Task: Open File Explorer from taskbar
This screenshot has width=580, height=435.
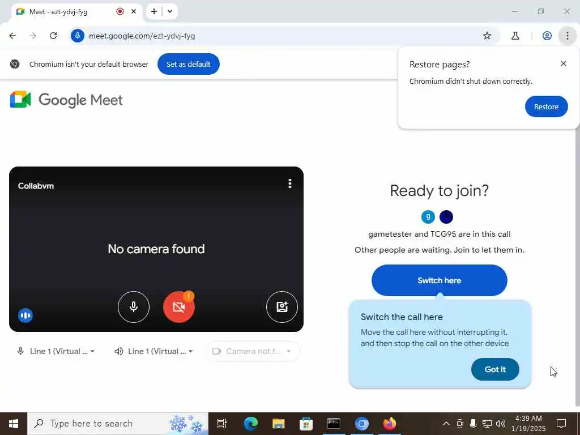Action: (x=278, y=424)
